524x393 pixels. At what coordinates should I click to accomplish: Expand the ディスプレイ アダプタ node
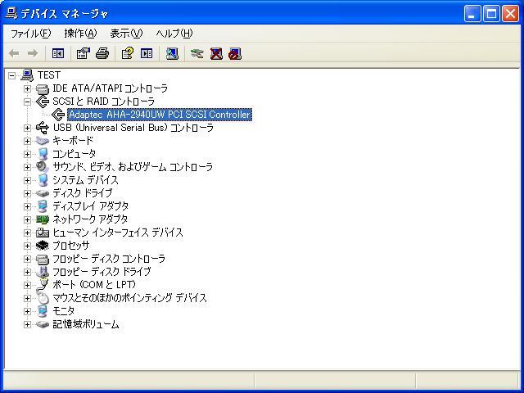tap(27, 206)
